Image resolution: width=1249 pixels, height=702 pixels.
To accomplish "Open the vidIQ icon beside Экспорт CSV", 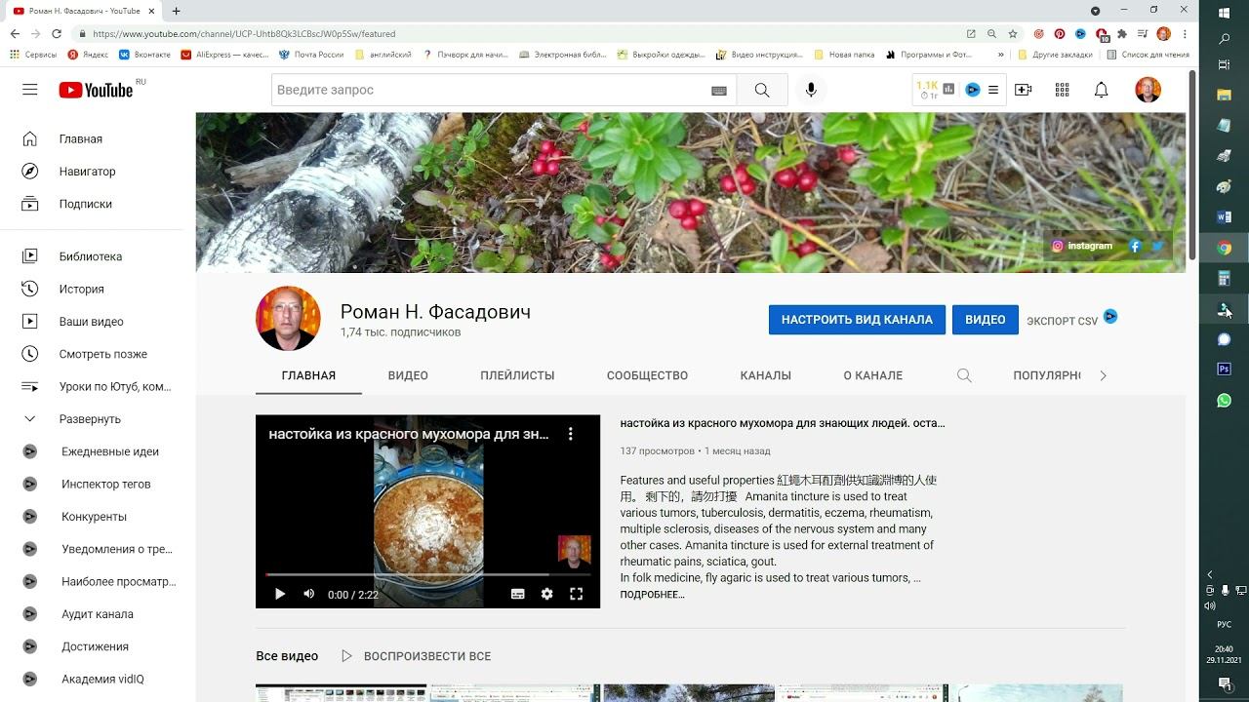I will coord(1110,317).
